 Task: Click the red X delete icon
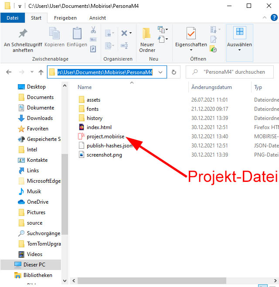pos(125,33)
